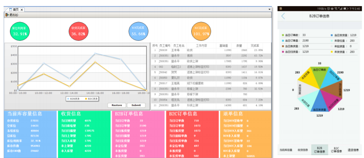Click the 存货库位 27031 value
This screenshot has width=364, height=158.
[x=35, y=121]
